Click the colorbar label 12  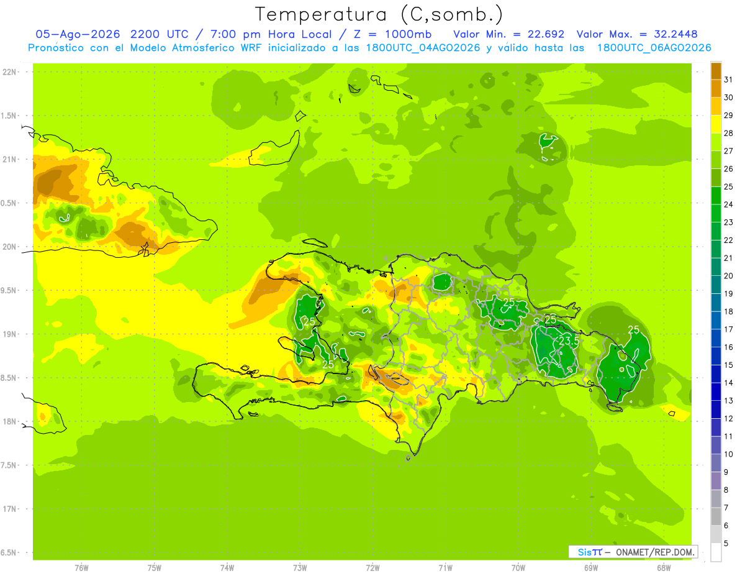729,419
